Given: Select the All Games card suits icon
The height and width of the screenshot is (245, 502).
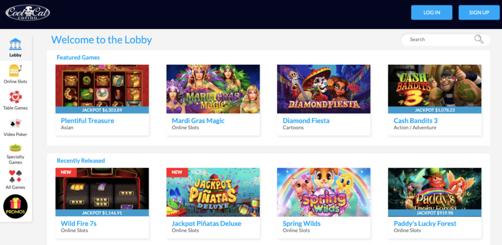Looking at the screenshot, I should (15, 176).
